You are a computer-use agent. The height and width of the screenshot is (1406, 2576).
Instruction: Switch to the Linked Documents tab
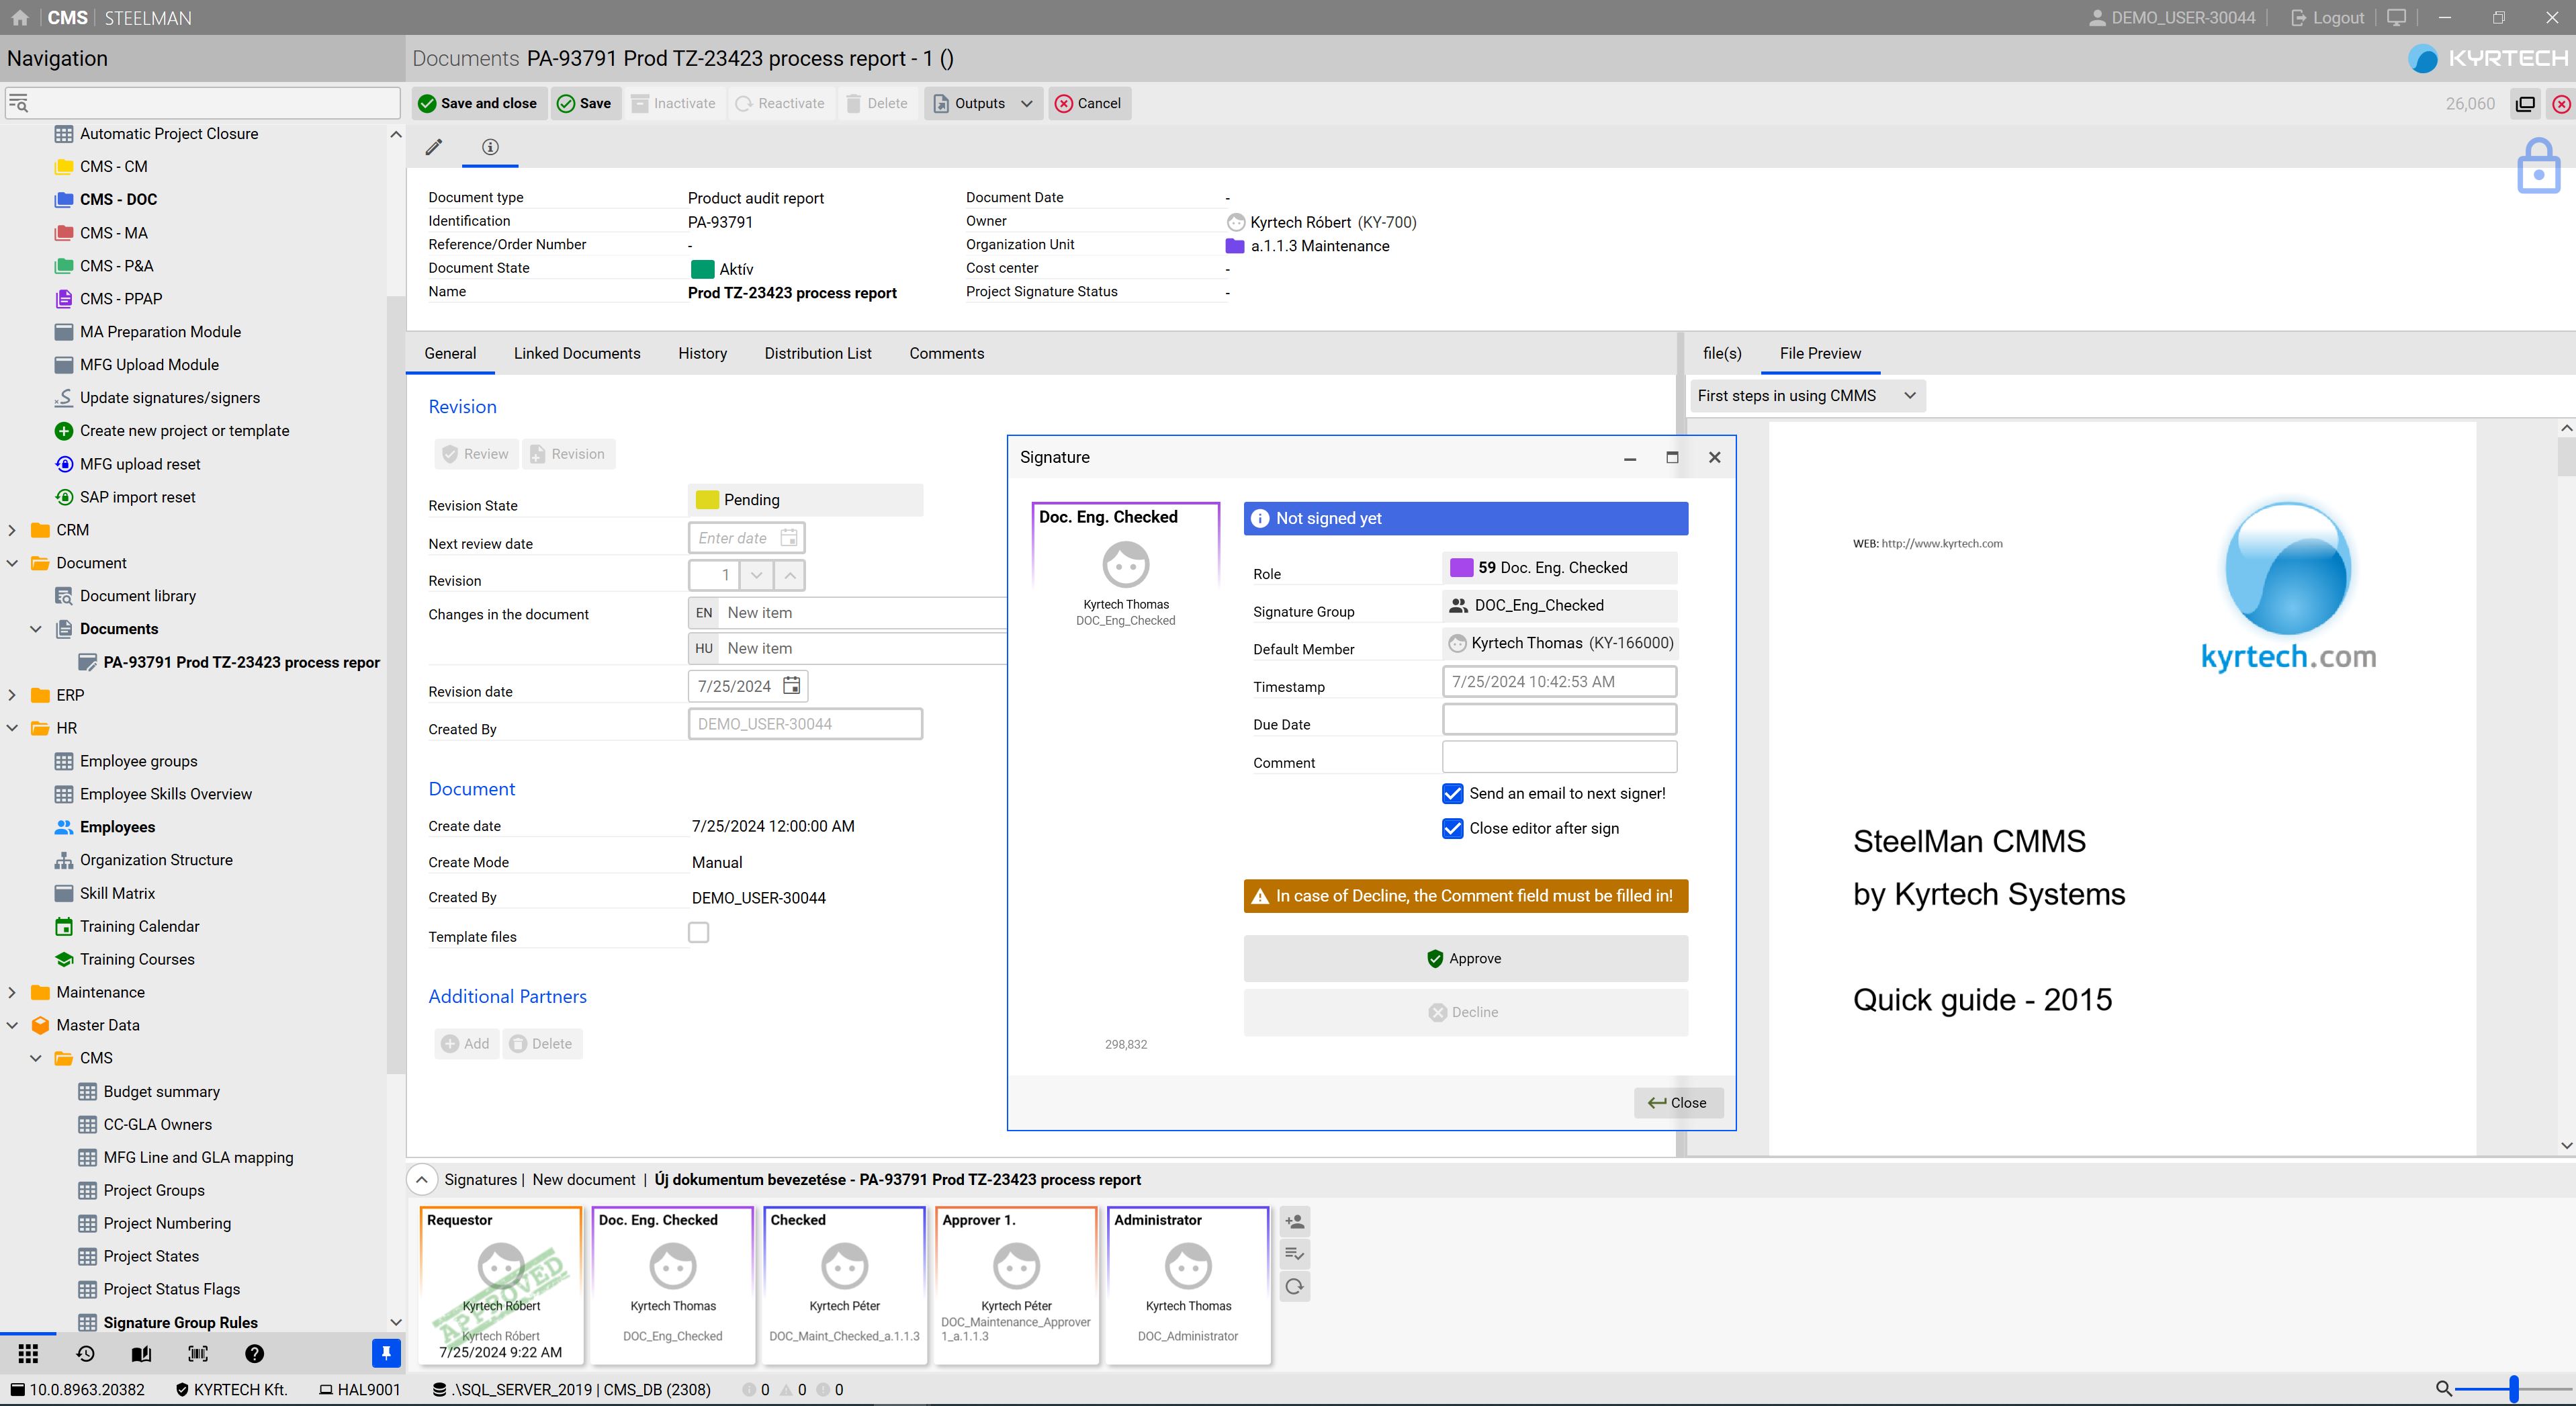pyautogui.click(x=576, y=353)
